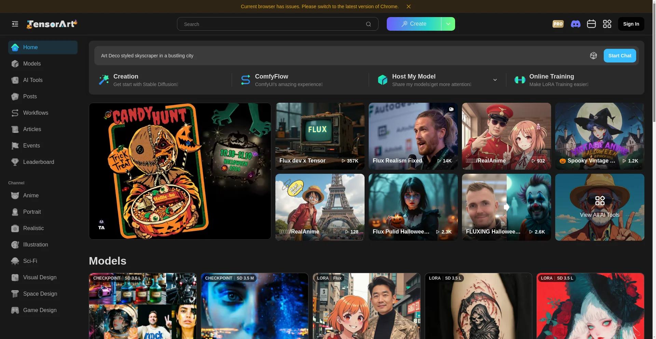This screenshot has height=339, width=656.
Task: Collapse the sidebar with the menu icon
Action: click(15, 24)
